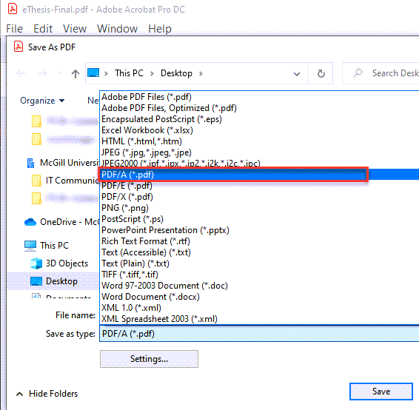Image resolution: width=419 pixels, height=410 pixels.
Task: Click the McGill University building icon
Action: point(31,163)
